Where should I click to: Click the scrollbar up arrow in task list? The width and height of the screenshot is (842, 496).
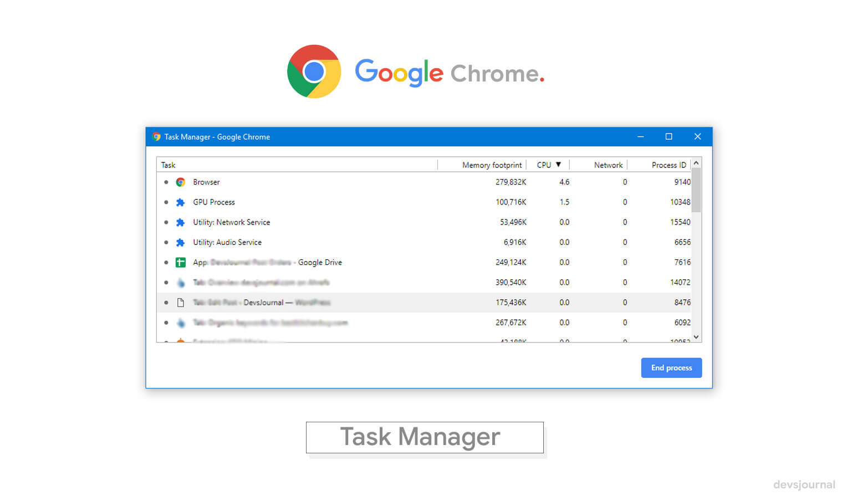click(696, 163)
